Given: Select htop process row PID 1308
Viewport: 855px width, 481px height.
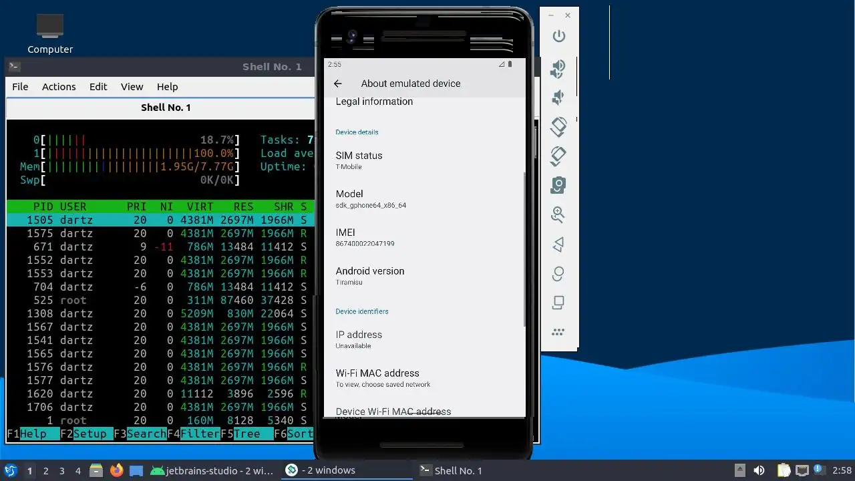Looking at the screenshot, I should 160,313.
